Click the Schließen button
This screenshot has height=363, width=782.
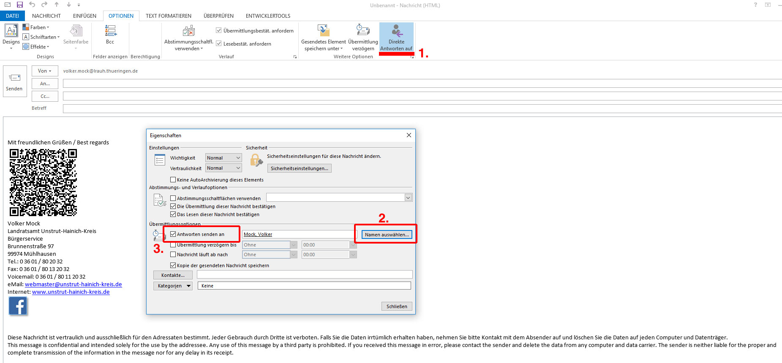397,306
